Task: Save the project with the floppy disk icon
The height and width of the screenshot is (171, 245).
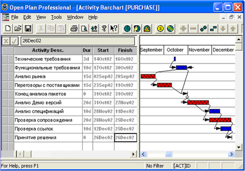Action: point(28,29)
